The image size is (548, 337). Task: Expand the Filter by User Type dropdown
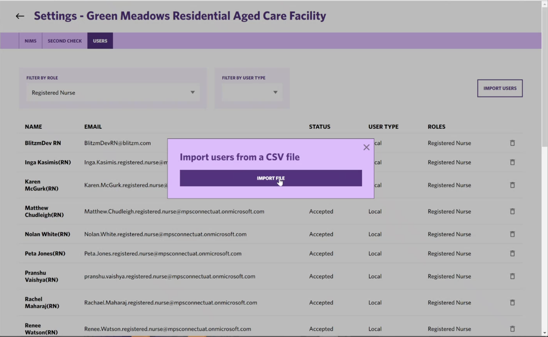pyautogui.click(x=252, y=93)
